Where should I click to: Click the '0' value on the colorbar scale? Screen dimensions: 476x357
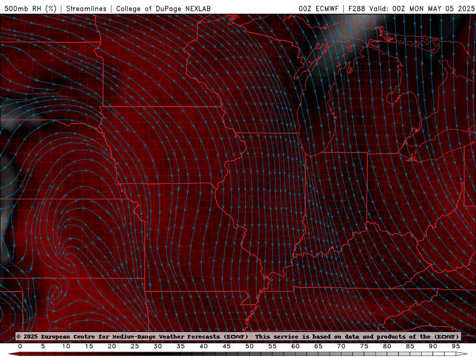pyautogui.click(x=20, y=346)
